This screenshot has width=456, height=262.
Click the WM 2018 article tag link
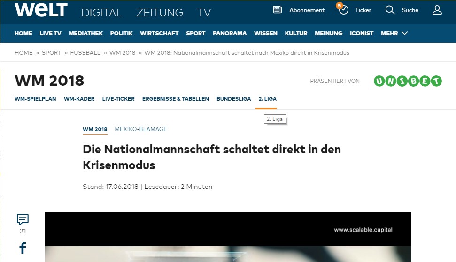tap(95, 129)
